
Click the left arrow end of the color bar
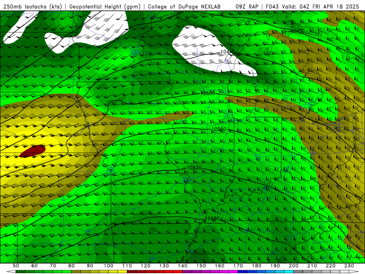(11, 272)
